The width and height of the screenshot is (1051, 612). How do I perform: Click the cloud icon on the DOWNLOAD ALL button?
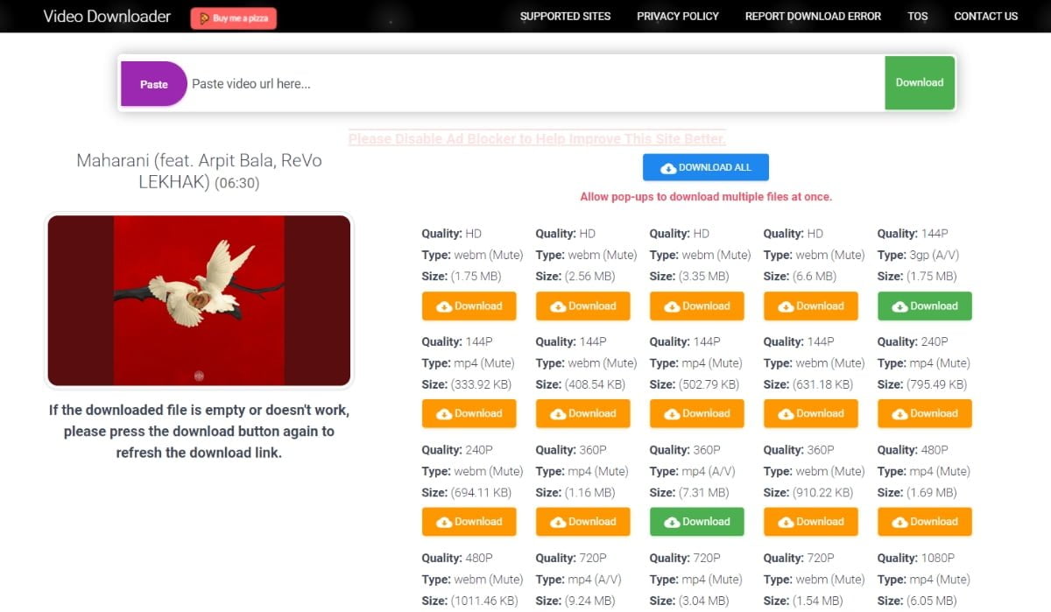click(x=669, y=167)
